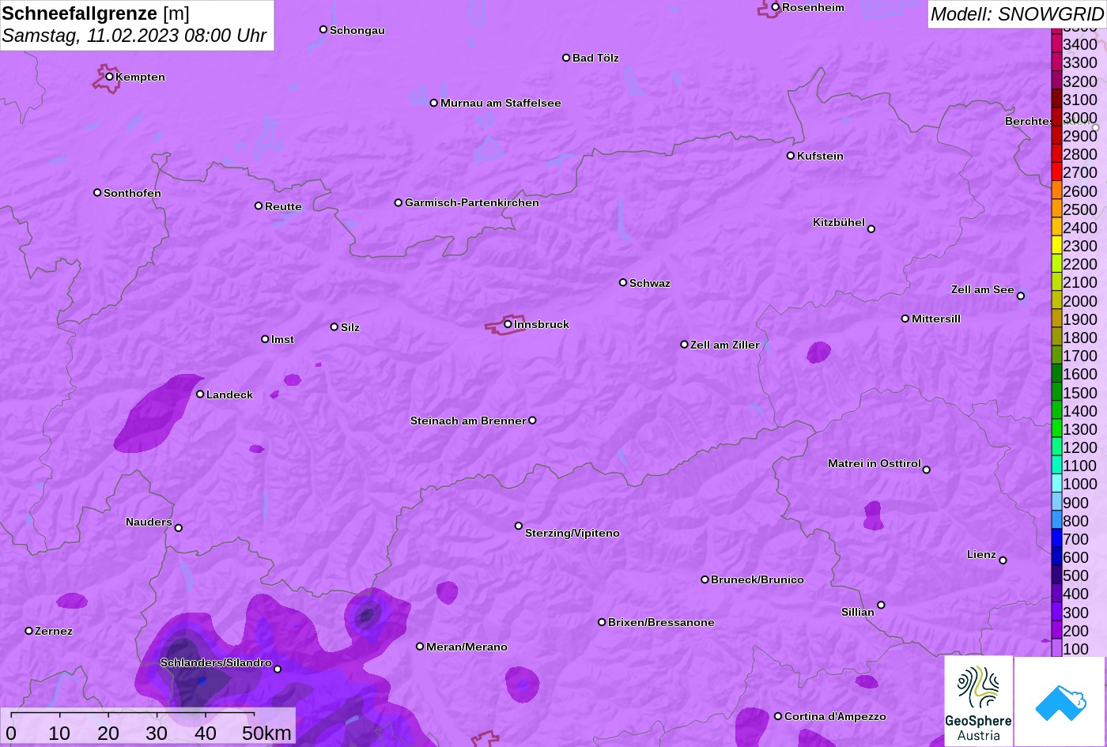Select the Kitzbühel marker circle

point(871,229)
